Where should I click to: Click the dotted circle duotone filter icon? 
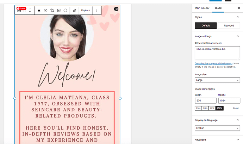point(66,11)
